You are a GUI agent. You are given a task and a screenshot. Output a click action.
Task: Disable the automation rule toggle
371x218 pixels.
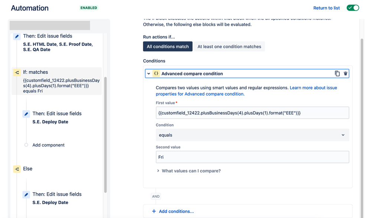click(353, 8)
